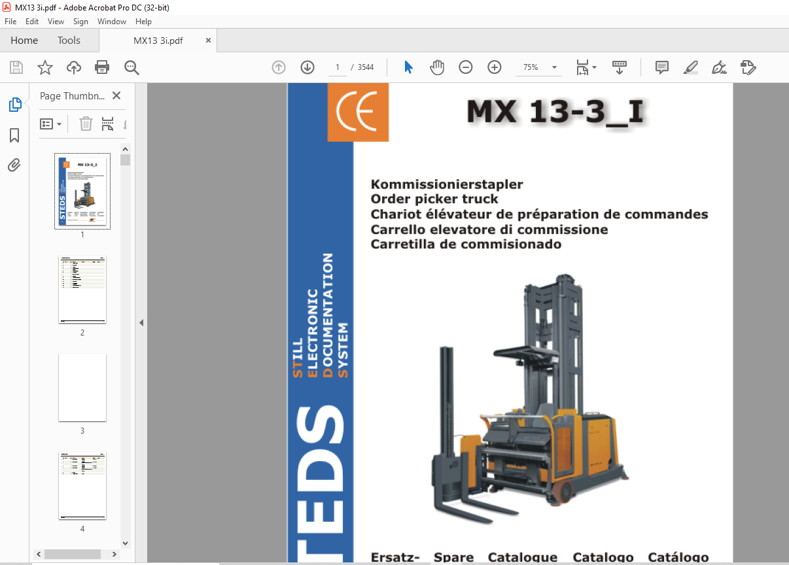
Task: Open the thumbnail options dropdown
Action: click(51, 124)
